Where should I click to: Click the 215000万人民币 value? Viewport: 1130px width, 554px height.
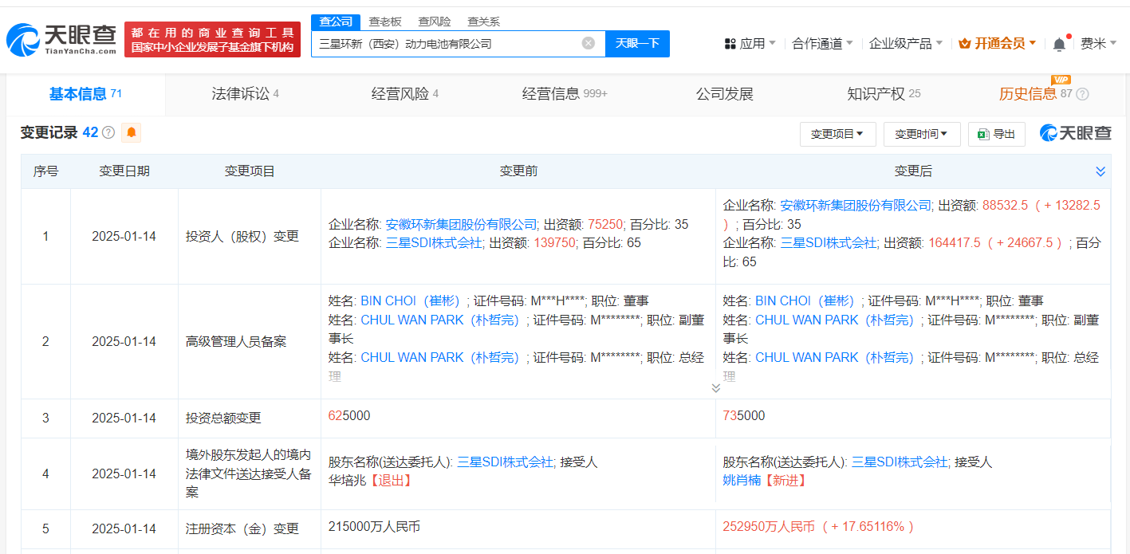coord(374,526)
